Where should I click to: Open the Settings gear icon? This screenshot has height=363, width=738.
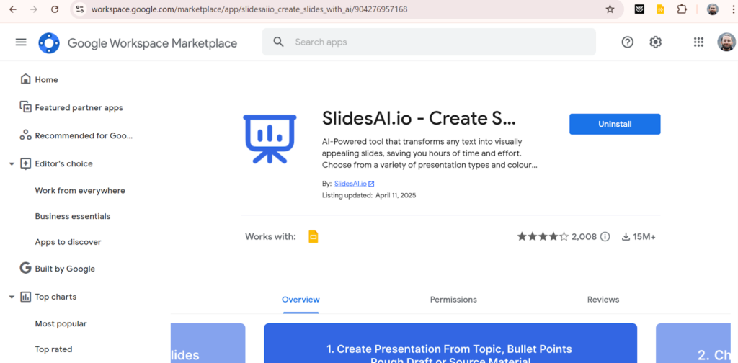(x=655, y=42)
